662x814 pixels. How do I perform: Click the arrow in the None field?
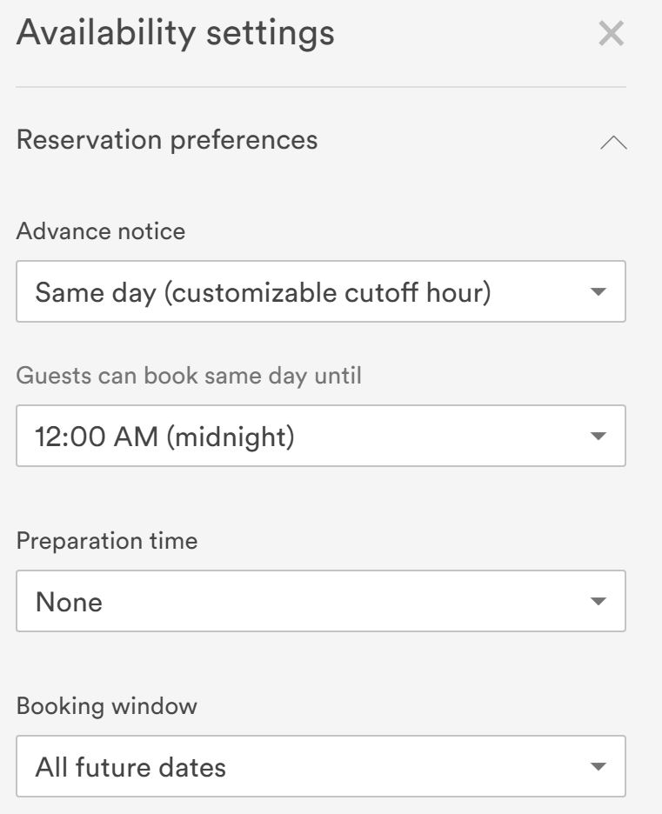[598, 601]
